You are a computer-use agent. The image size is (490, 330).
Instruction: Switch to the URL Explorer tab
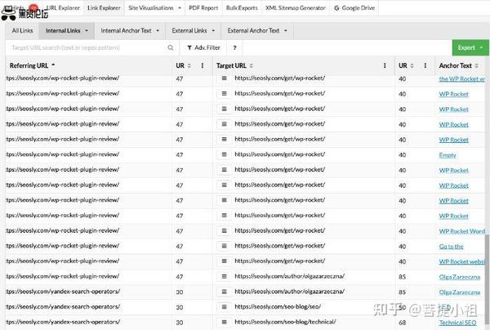[x=63, y=8]
